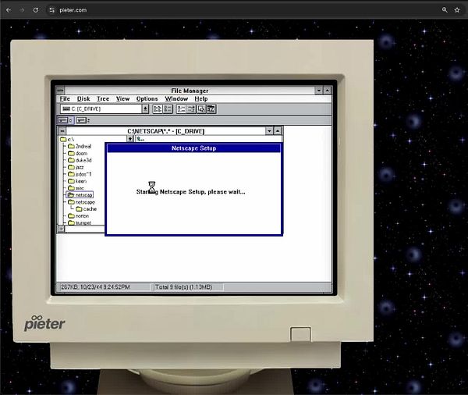
Task: Open the C:\NETSCAP directory window control-menu box
Action: pos(62,131)
